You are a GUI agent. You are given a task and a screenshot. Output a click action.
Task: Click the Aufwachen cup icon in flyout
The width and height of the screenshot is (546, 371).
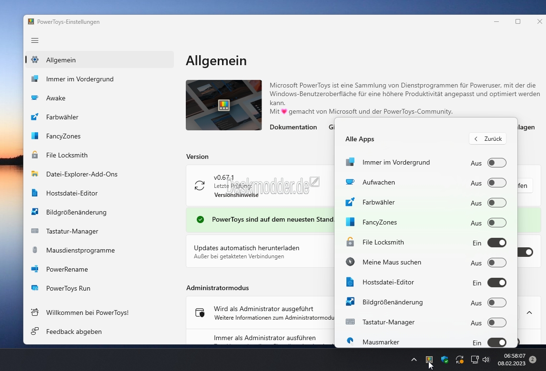click(350, 182)
